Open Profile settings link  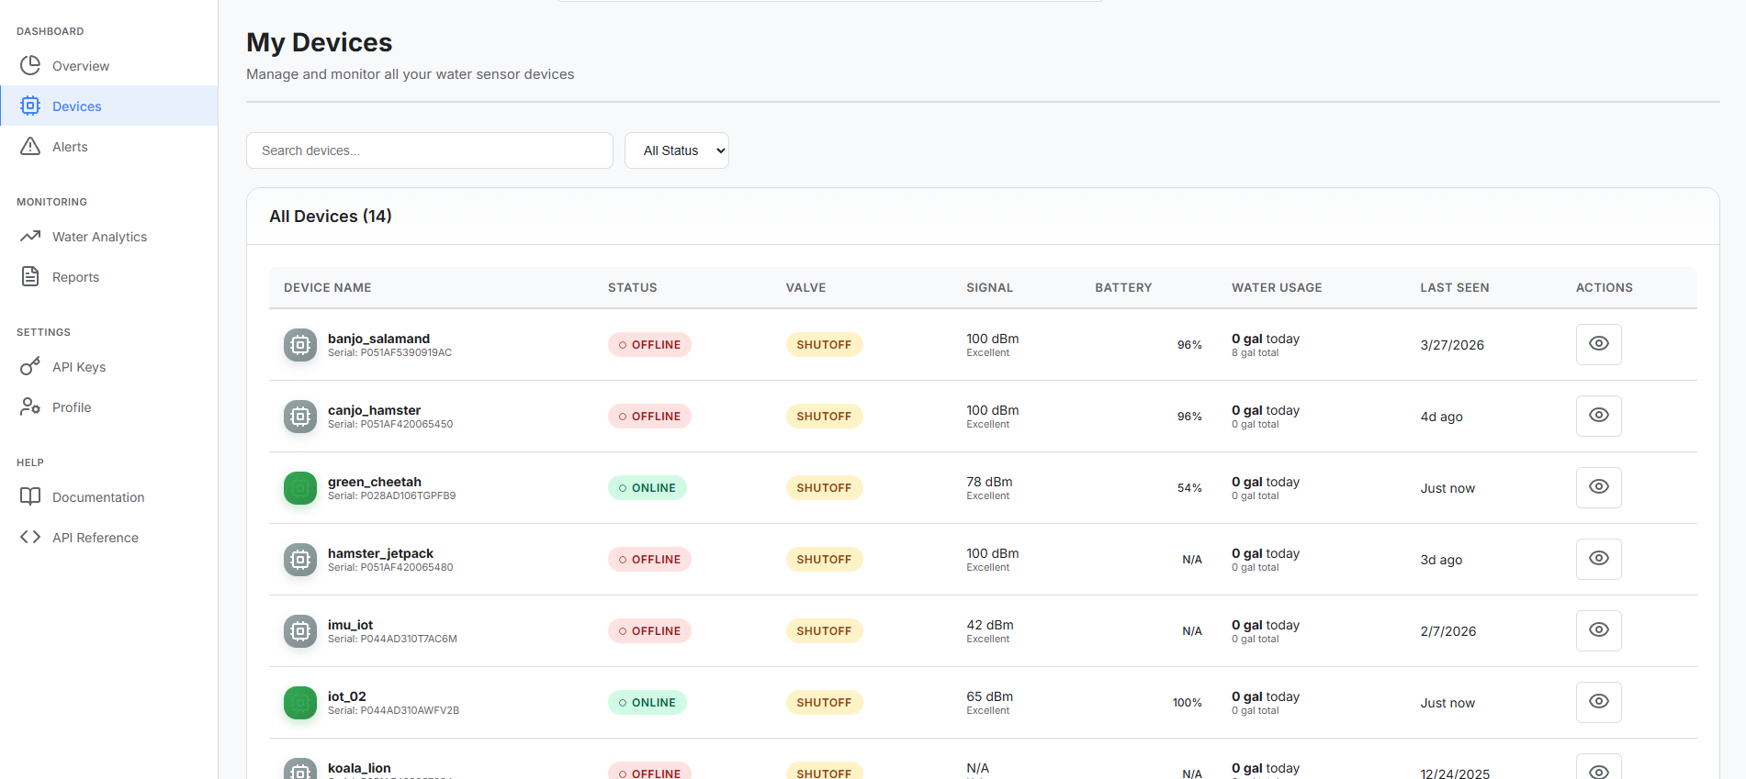pyautogui.click(x=109, y=407)
